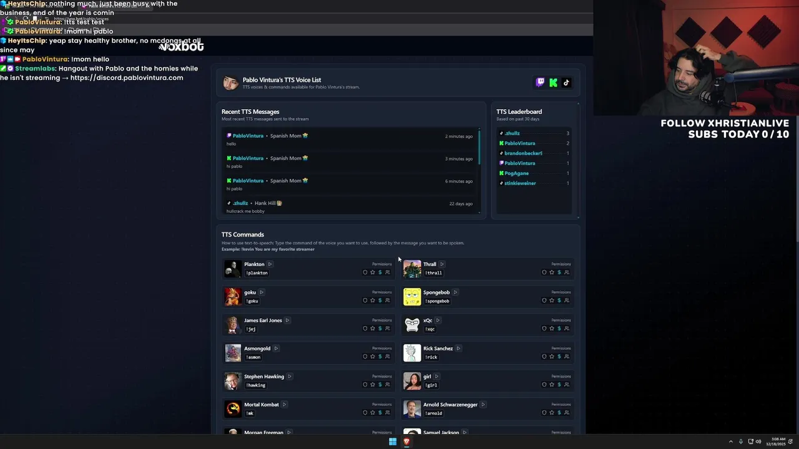
Task: Click the users icon for Mortal Kombat
Action: click(388, 413)
